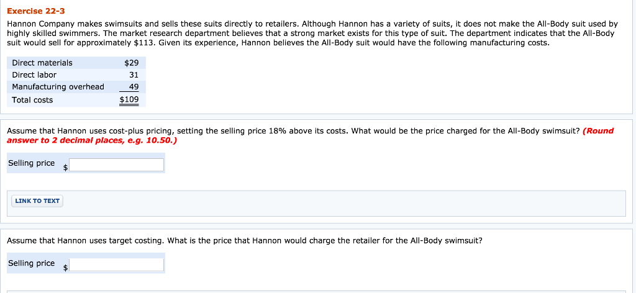Select the Total costs row label

point(32,100)
